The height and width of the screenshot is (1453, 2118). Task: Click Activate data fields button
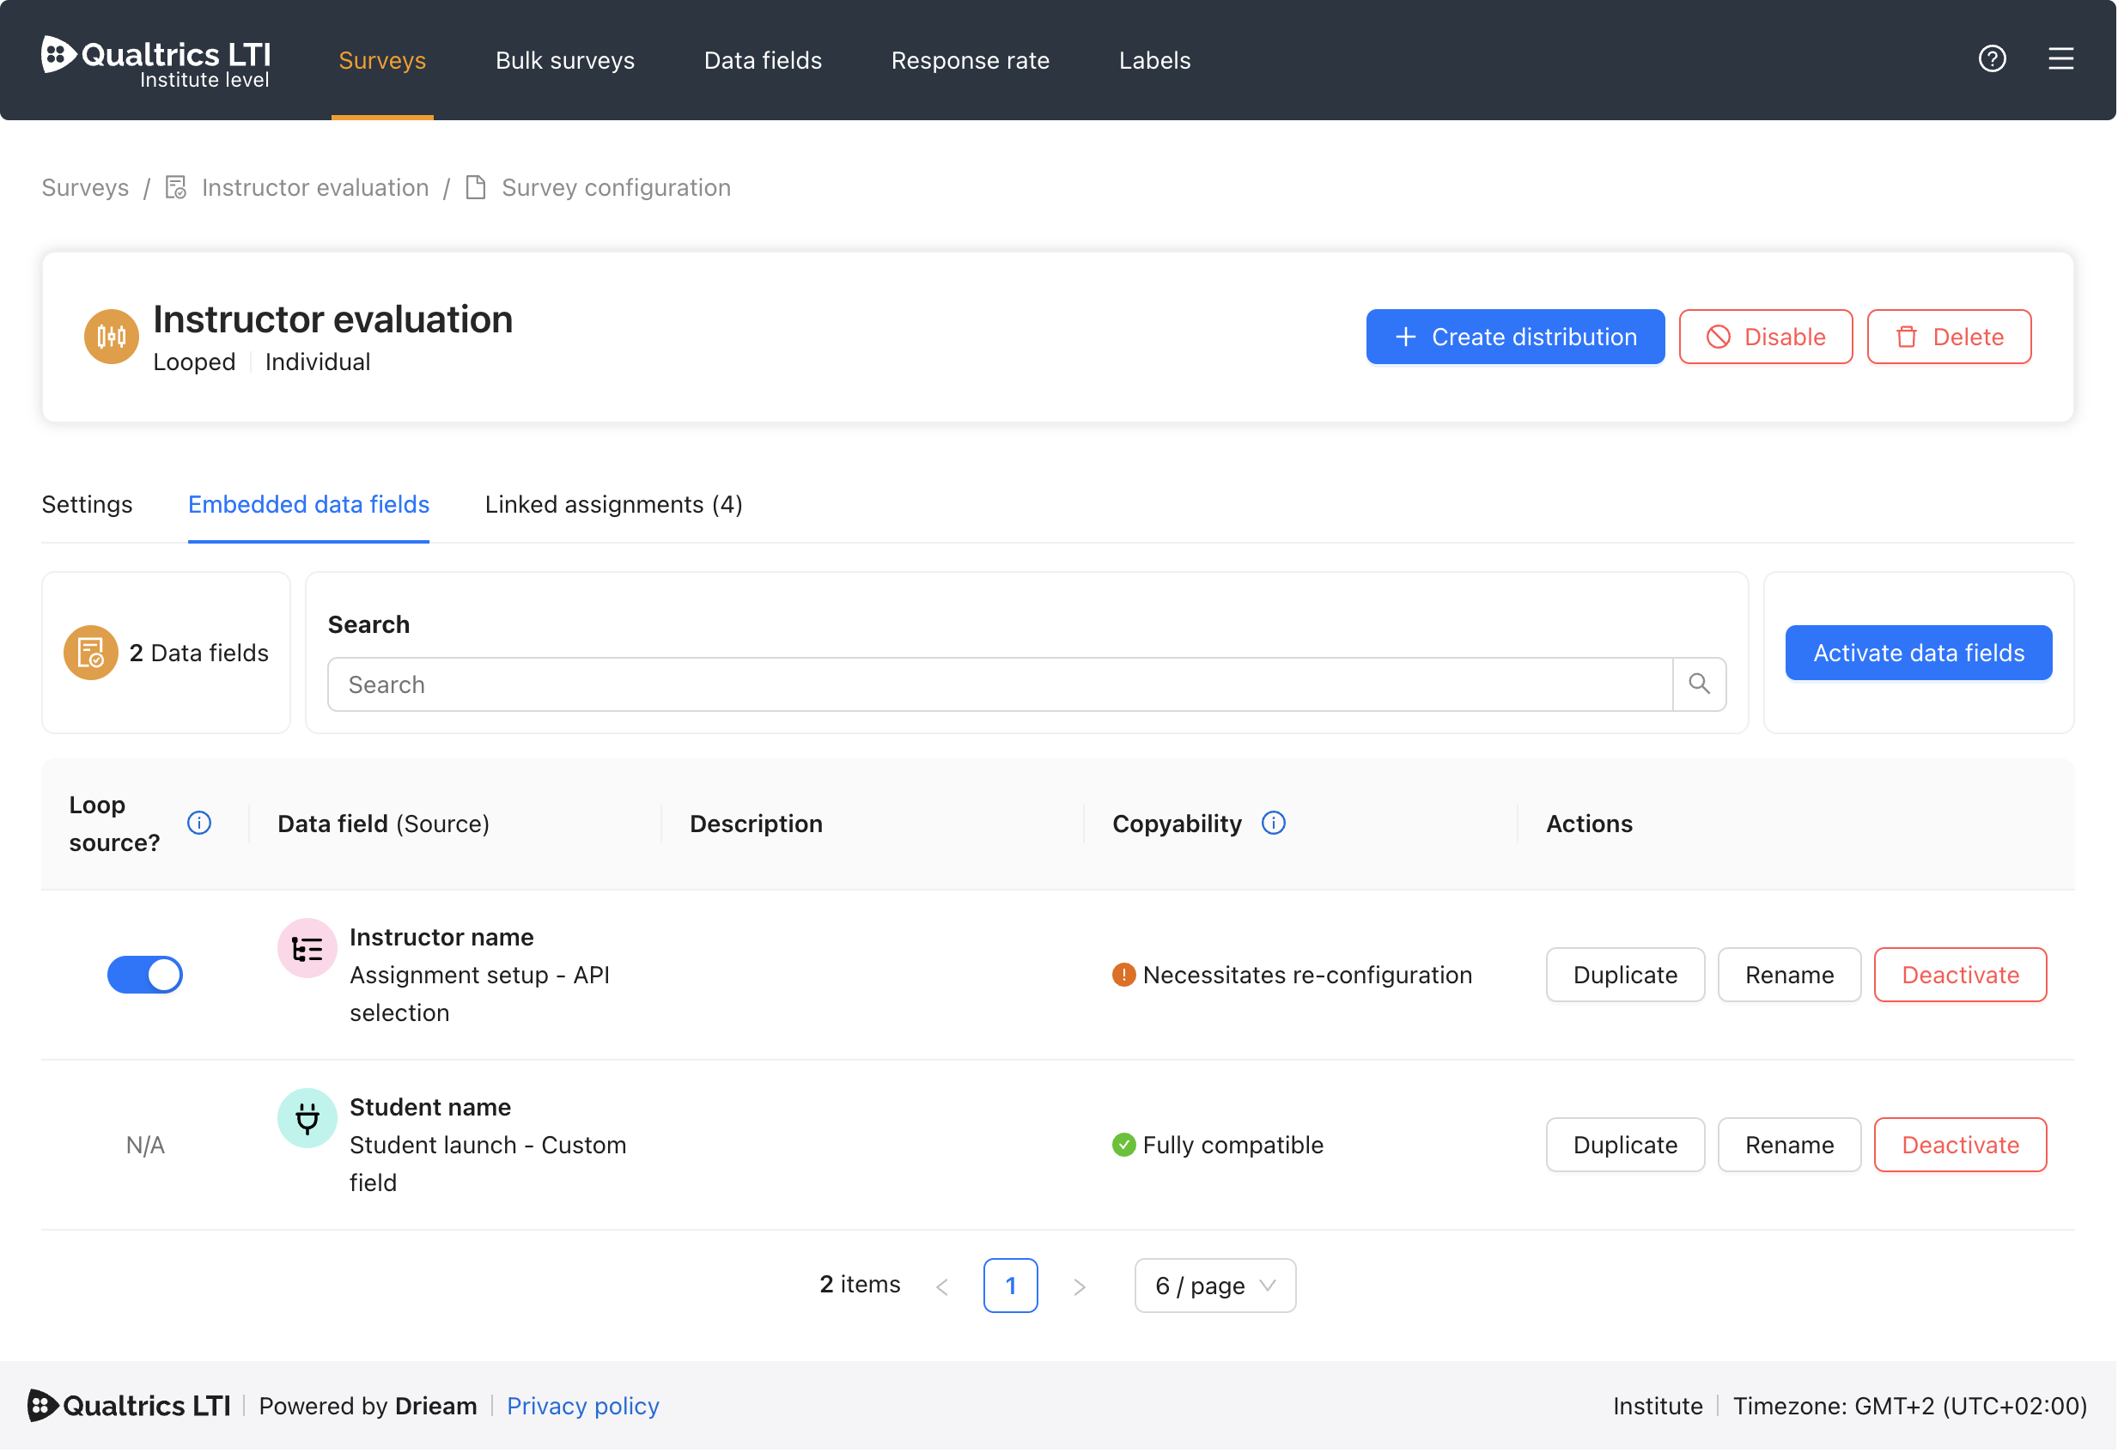tap(1920, 654)
